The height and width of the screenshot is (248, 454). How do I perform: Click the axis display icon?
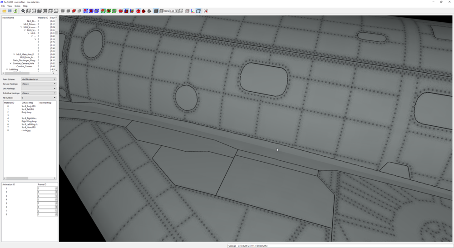192,11
